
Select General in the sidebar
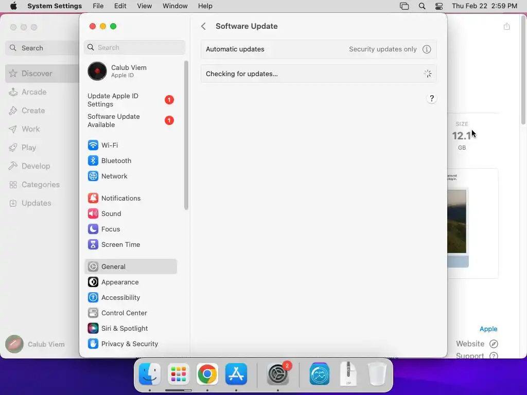130,267
